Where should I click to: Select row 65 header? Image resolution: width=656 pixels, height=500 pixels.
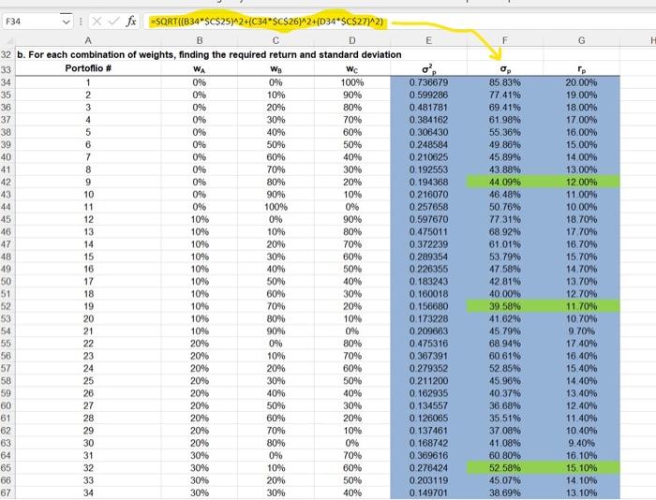pyautogui.click(x=7, y=468)
